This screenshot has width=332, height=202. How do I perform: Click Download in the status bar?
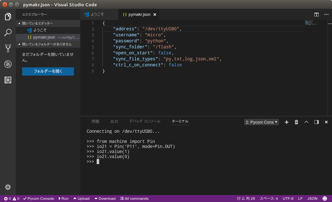coord(105,199)
